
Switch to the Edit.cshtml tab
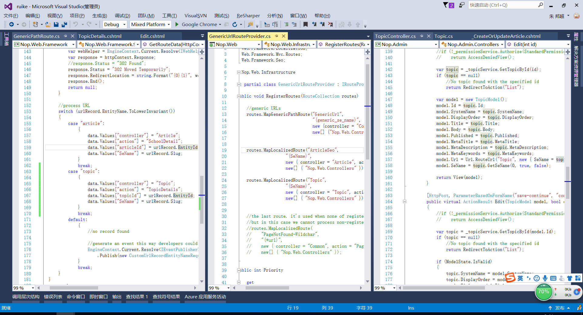tap(152, 36)
